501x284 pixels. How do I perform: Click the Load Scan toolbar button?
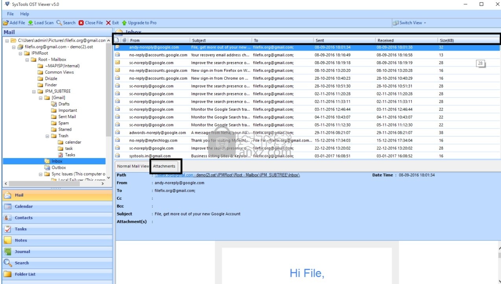click(x=41, y=23)
